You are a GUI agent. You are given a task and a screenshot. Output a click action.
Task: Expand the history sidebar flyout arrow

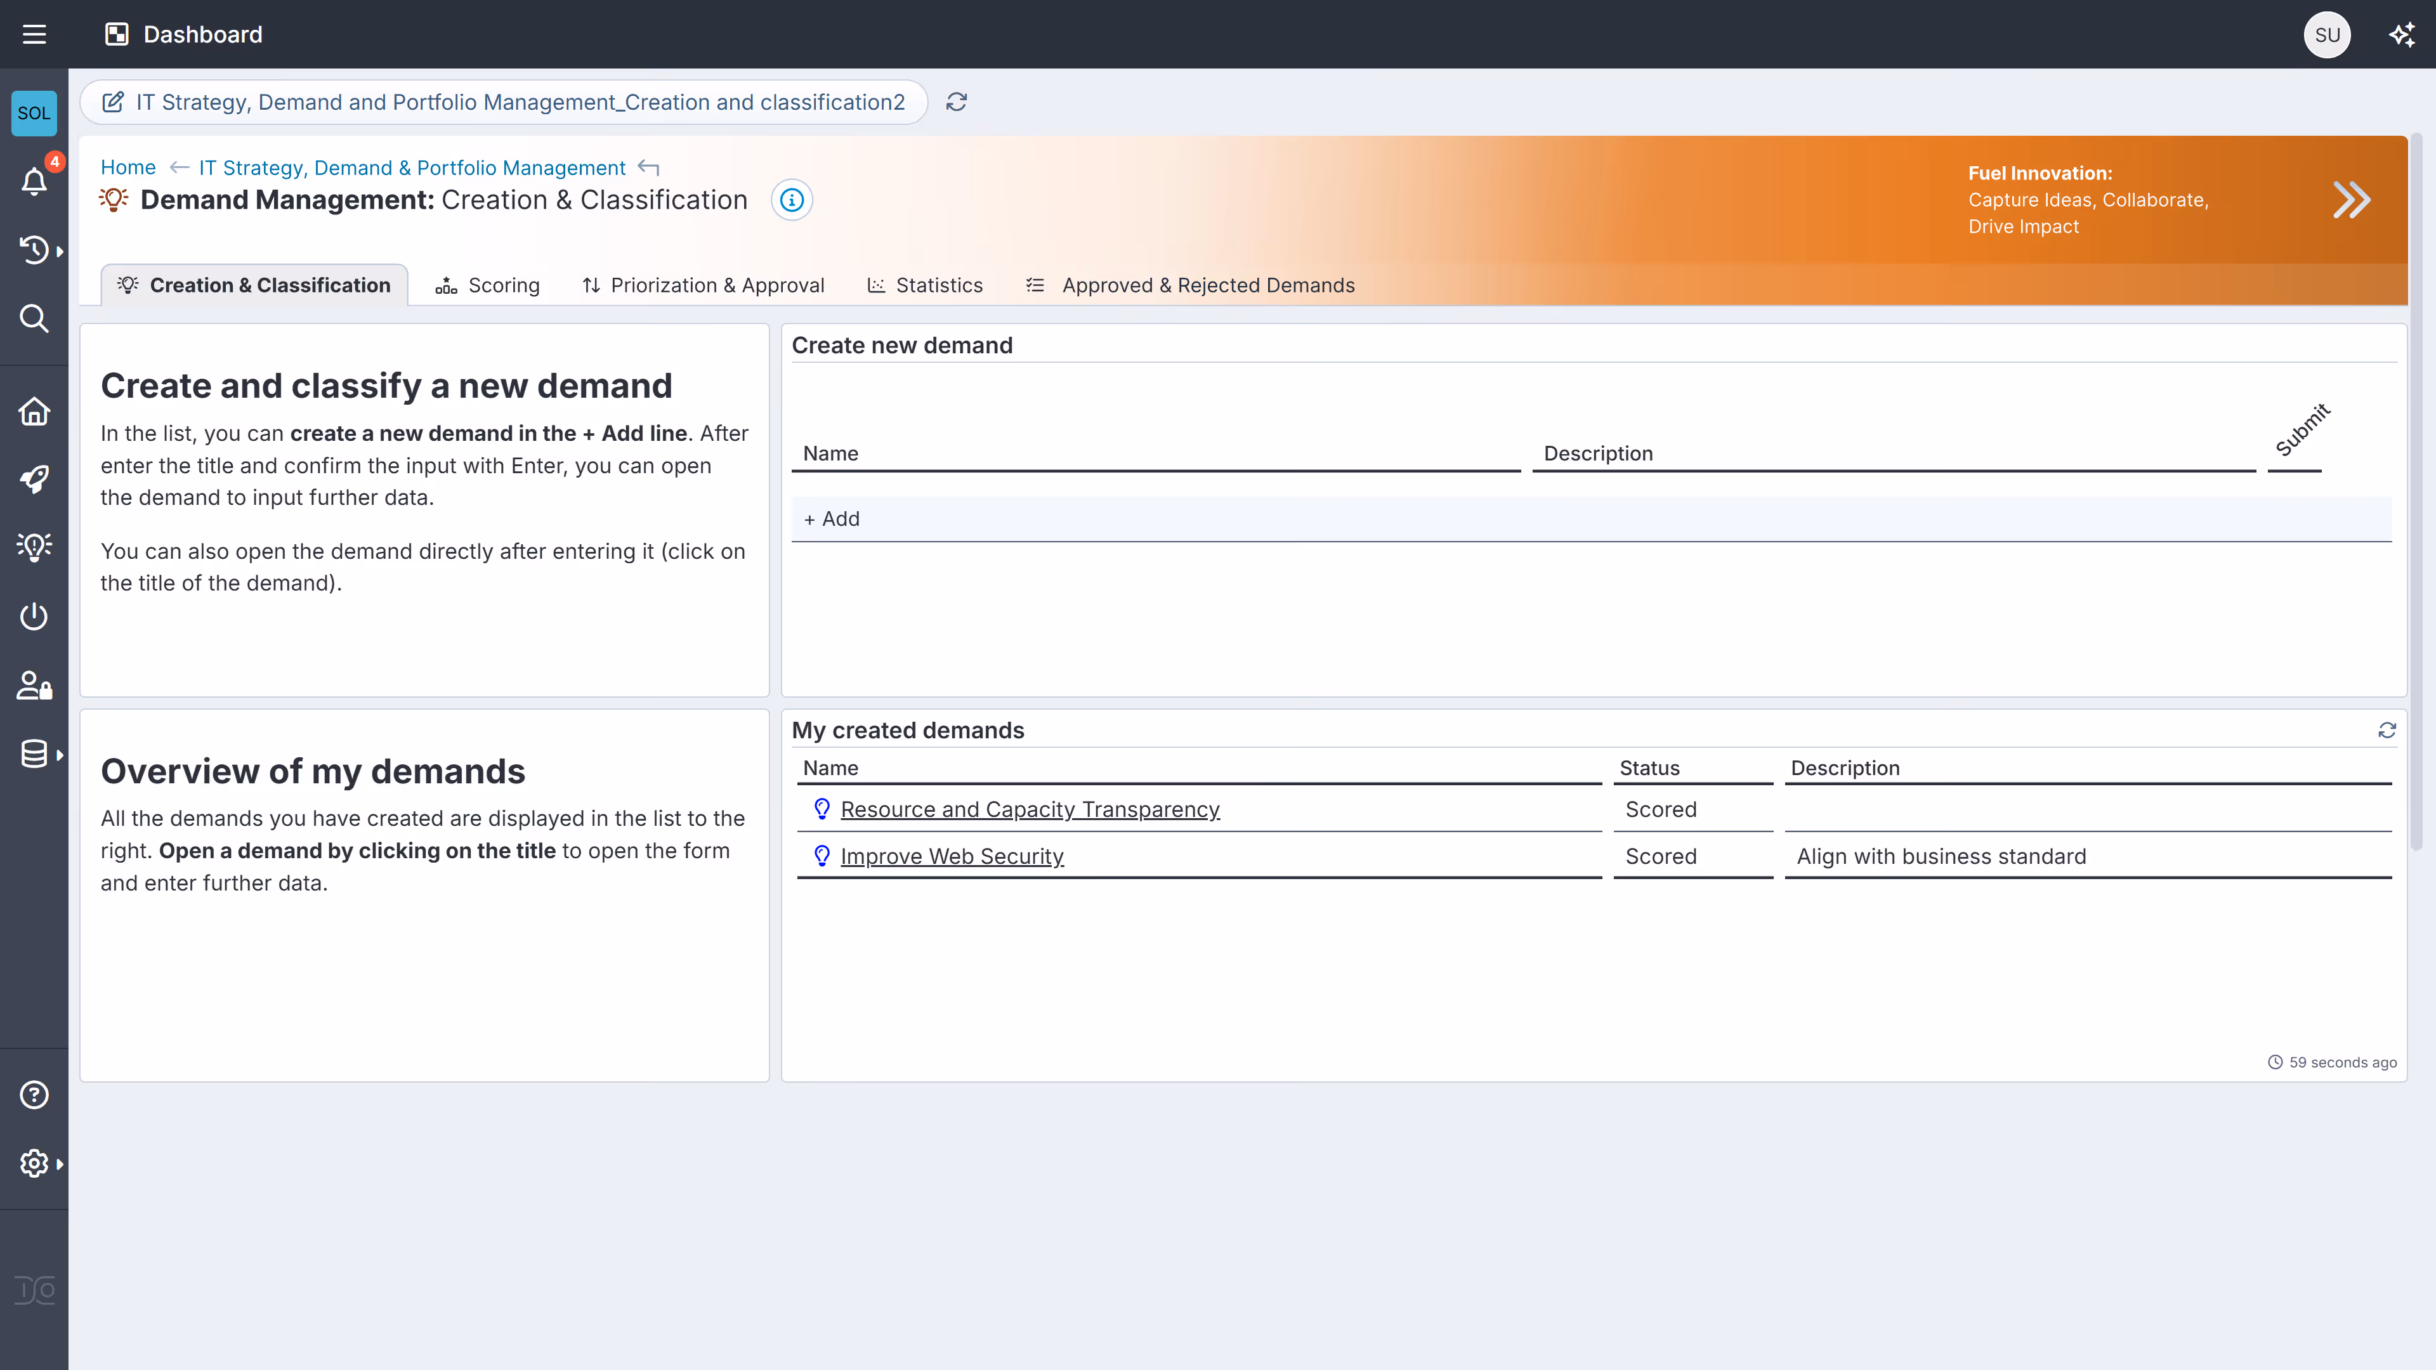(60, 251)
